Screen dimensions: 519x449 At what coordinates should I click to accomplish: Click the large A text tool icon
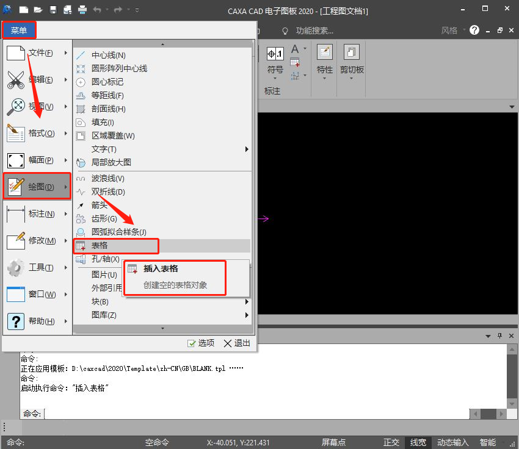click(x=295, y=49)
